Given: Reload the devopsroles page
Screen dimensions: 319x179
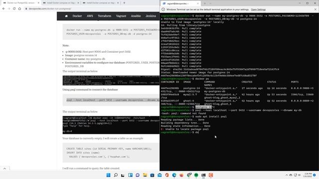Looking at the screenshot, I should point(14,9).
